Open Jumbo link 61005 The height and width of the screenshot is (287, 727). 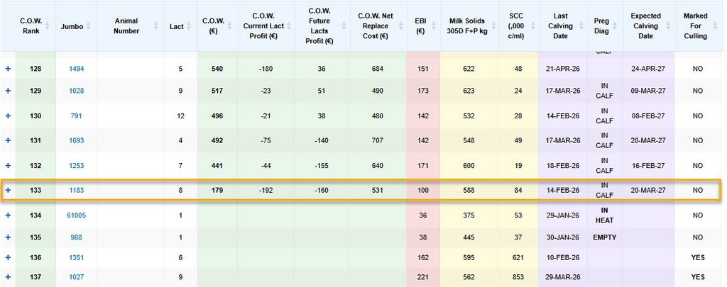tap(77, 215)
